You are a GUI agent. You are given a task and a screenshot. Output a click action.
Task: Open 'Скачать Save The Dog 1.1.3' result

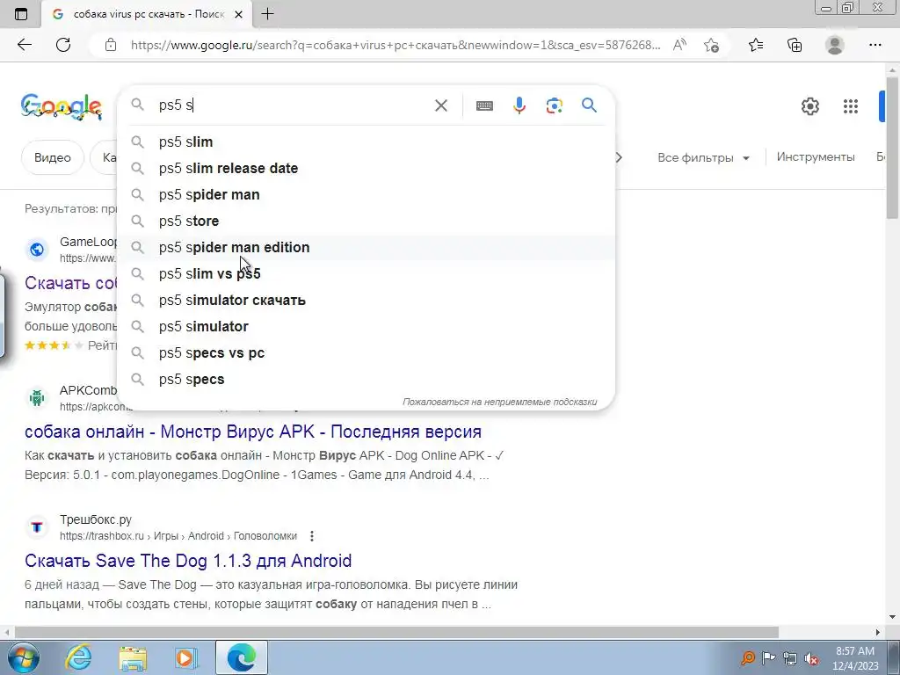click(188, 561)
